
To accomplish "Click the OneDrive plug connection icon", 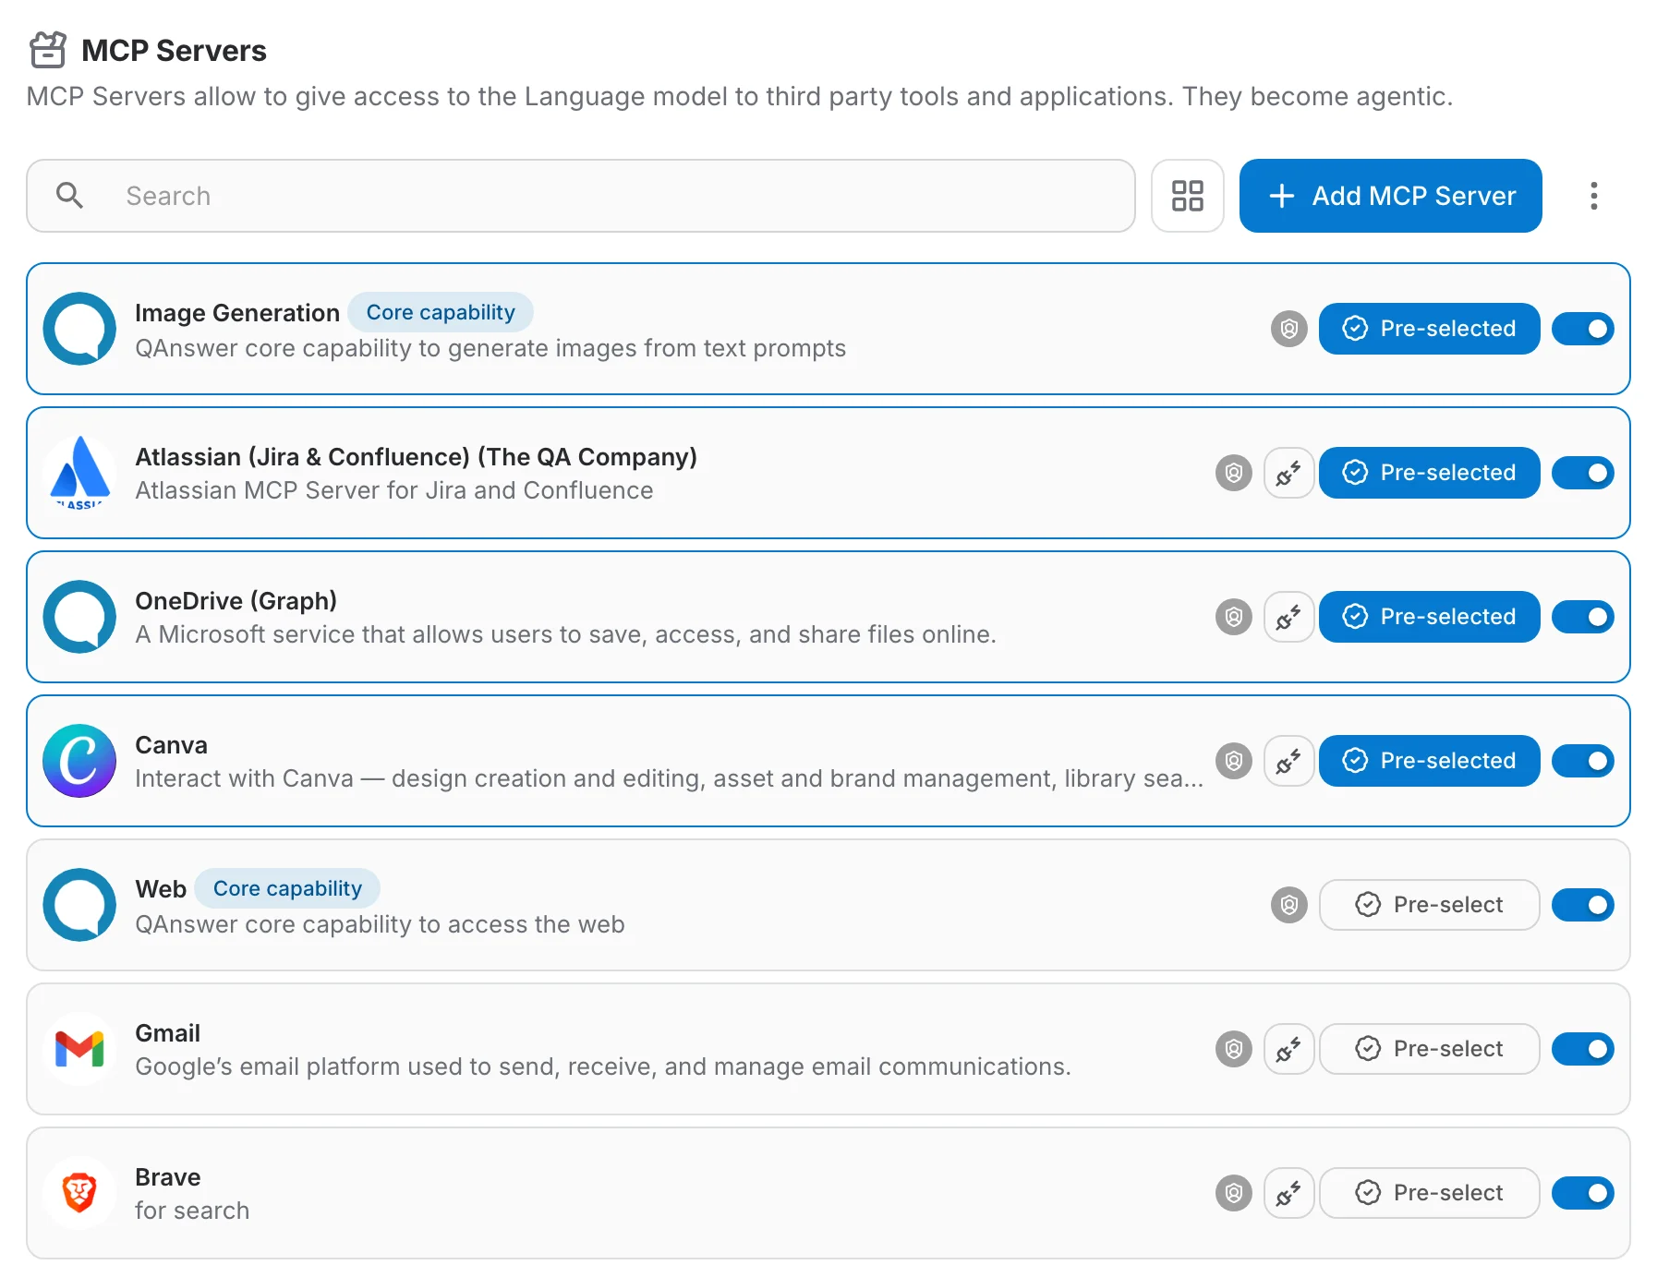I will [x=1288, y=617].
